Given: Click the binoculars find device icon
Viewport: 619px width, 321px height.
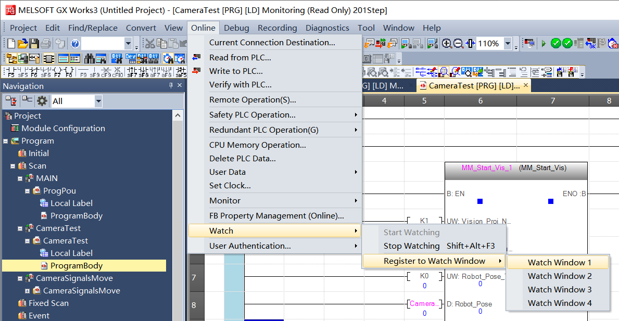Looking at the screenshot, I should (x=89, y=59).
